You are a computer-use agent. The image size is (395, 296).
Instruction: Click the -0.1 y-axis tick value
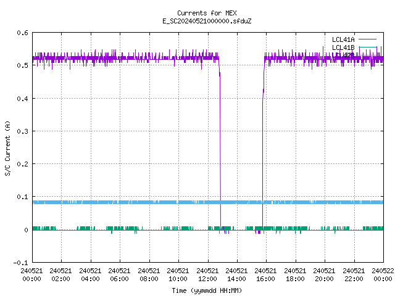pyautogui.click(x=20, y=263)
